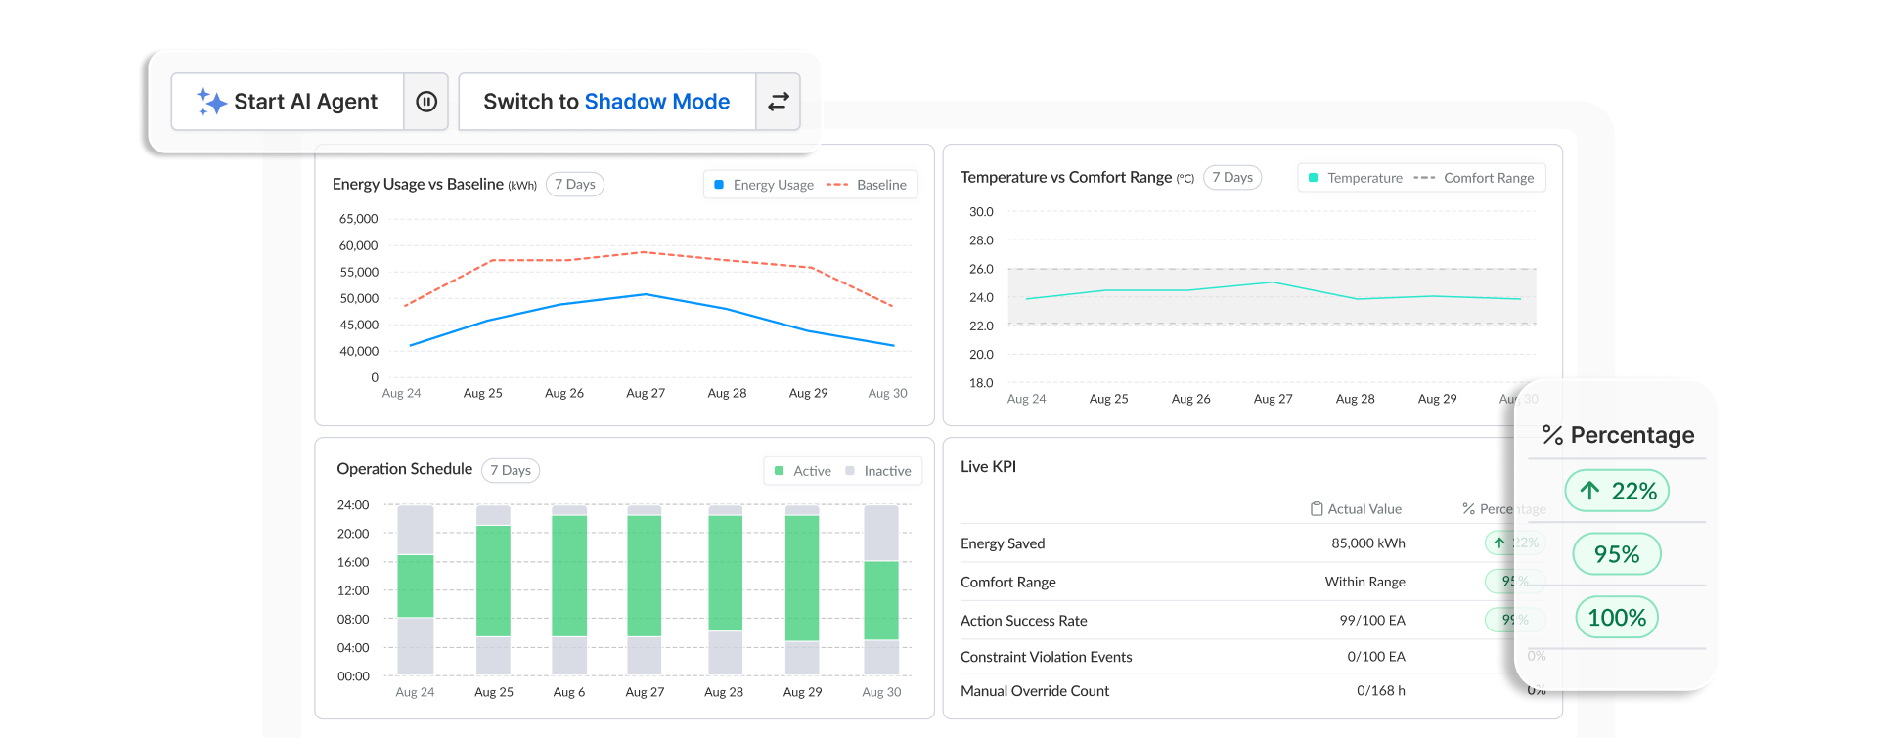Click the swap arrows mode icon
1878x738 pixels.
[779, 102]
